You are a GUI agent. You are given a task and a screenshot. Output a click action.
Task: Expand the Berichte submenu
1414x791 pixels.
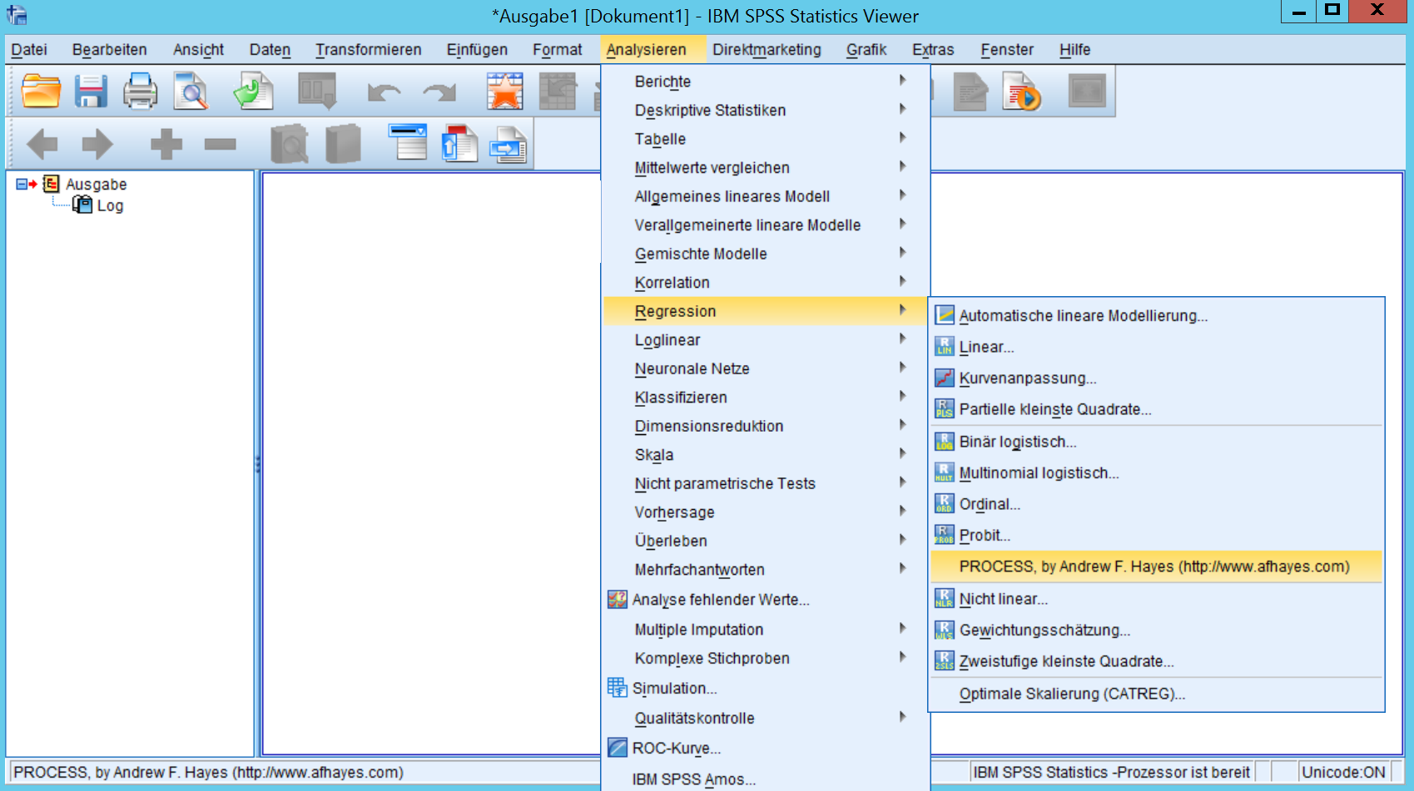pyautogui.click(x=765, y=82)
